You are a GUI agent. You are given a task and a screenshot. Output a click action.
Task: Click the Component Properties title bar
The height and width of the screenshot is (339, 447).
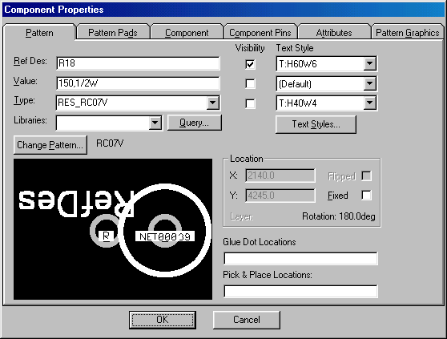223,10
